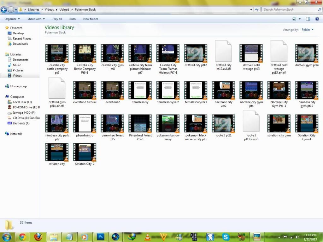This screenshot has height=242, width=323.
Task: Select the pbandwintro video
Action: [x=85, y=126]
